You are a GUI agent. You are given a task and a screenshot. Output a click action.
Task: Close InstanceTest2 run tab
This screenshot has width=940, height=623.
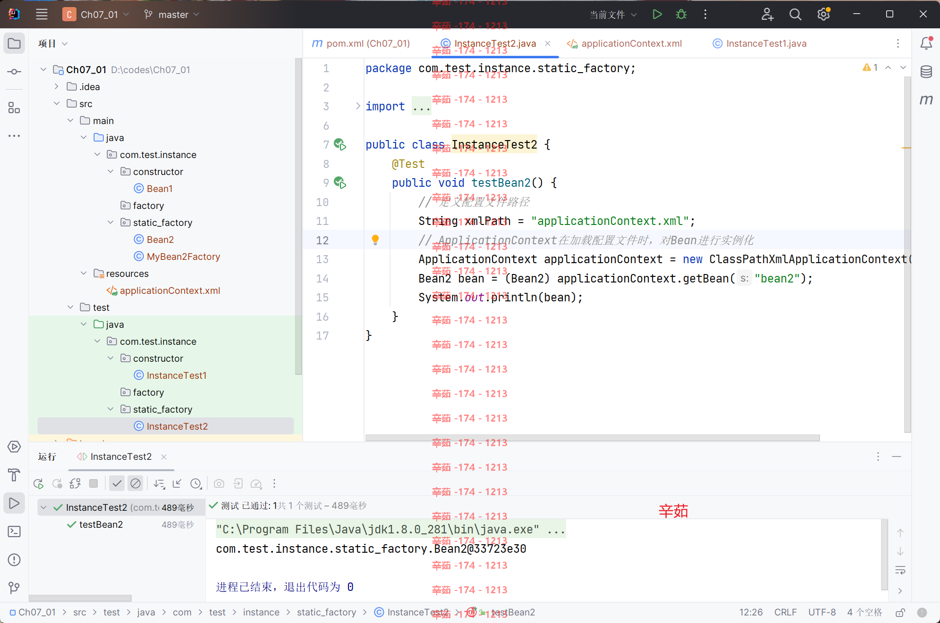pyautogui.click(x=164, y=457)
